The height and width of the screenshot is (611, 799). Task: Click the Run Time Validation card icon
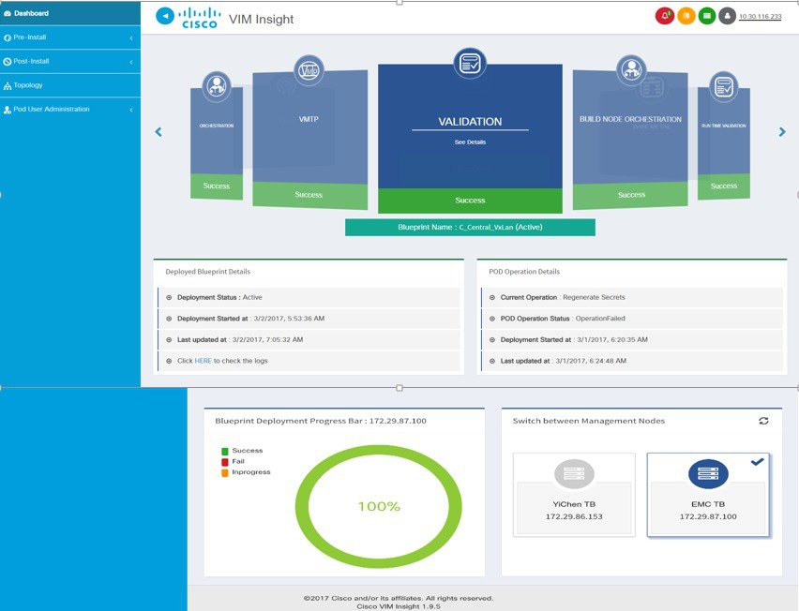pos(724,86)
